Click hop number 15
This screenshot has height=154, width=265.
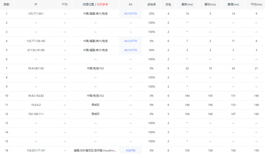7,141
